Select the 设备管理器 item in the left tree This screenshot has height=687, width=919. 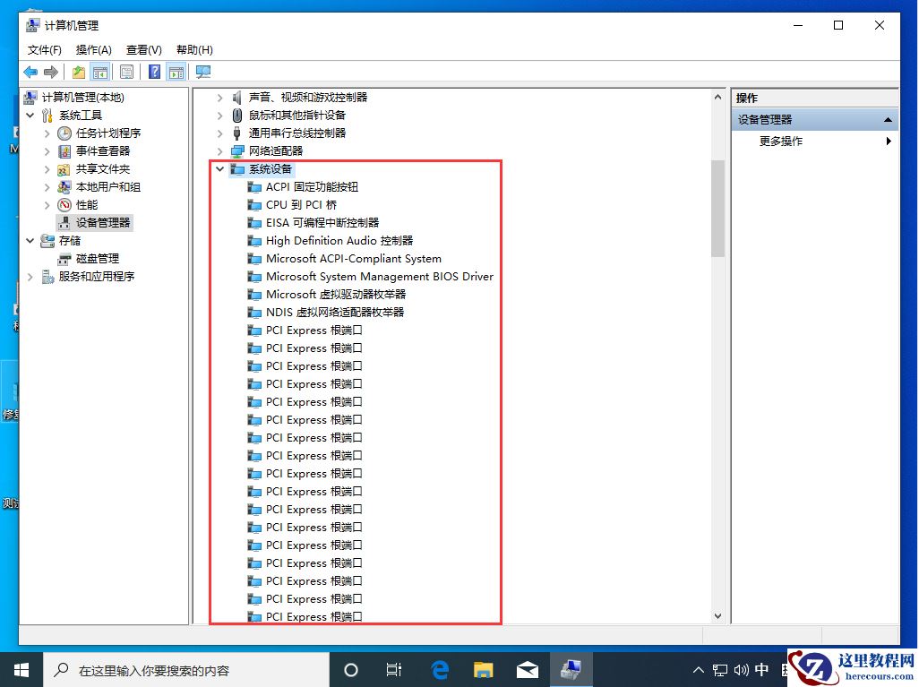click(x=103, y=222)
